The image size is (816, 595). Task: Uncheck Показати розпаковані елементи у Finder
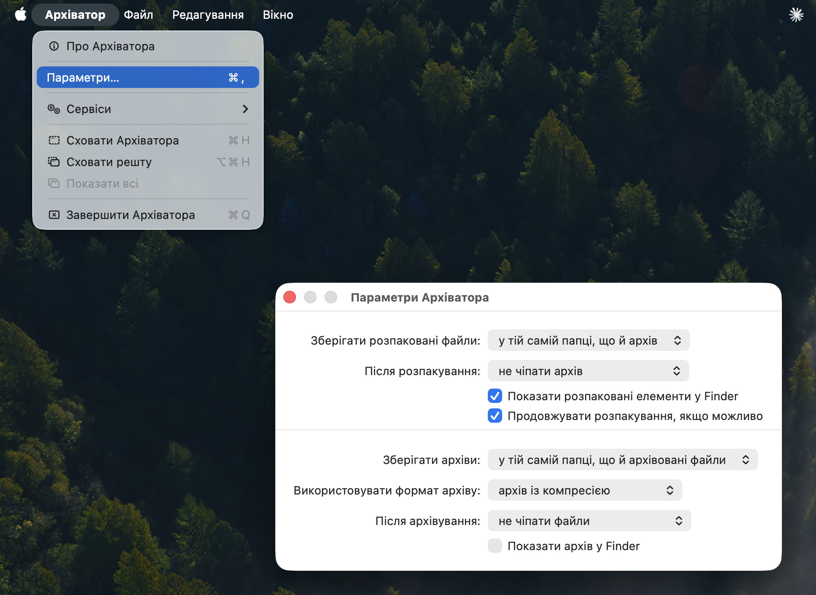[495, 396]
